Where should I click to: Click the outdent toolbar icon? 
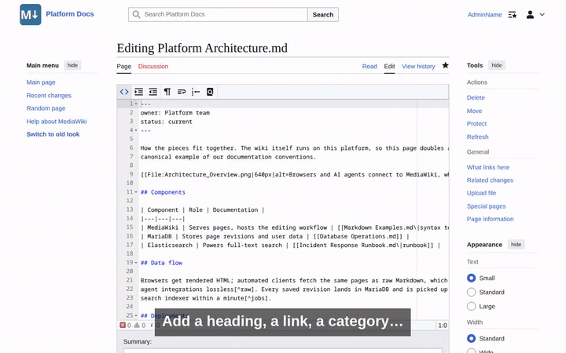tap(153, 92)
